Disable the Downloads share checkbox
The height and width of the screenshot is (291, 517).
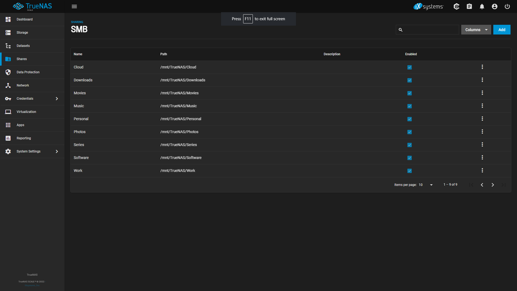coord(410,80)
